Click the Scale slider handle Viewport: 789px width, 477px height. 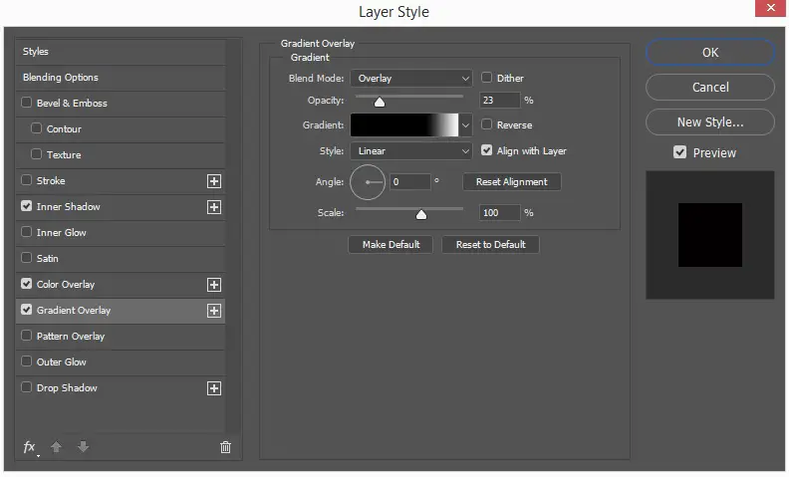[421, 215]
